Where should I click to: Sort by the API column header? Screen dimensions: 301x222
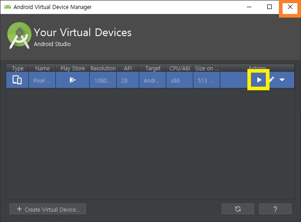128,68
